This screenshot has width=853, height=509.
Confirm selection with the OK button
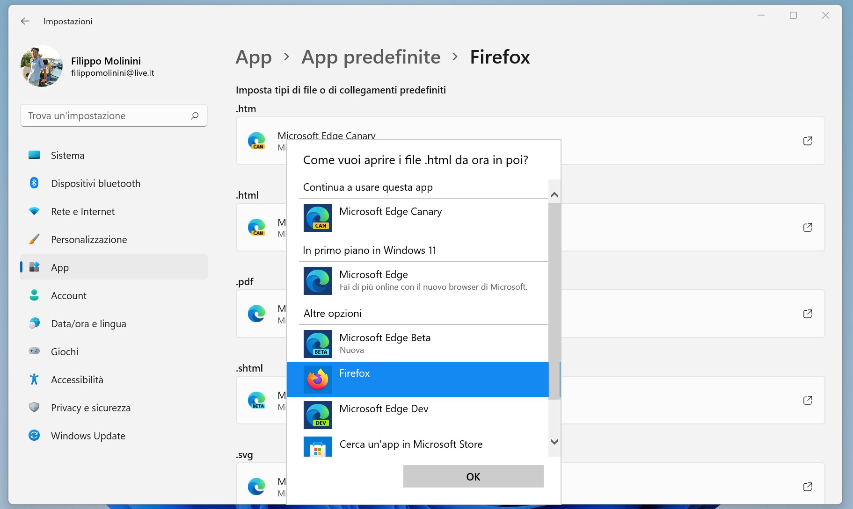click(x=473, y=476)
